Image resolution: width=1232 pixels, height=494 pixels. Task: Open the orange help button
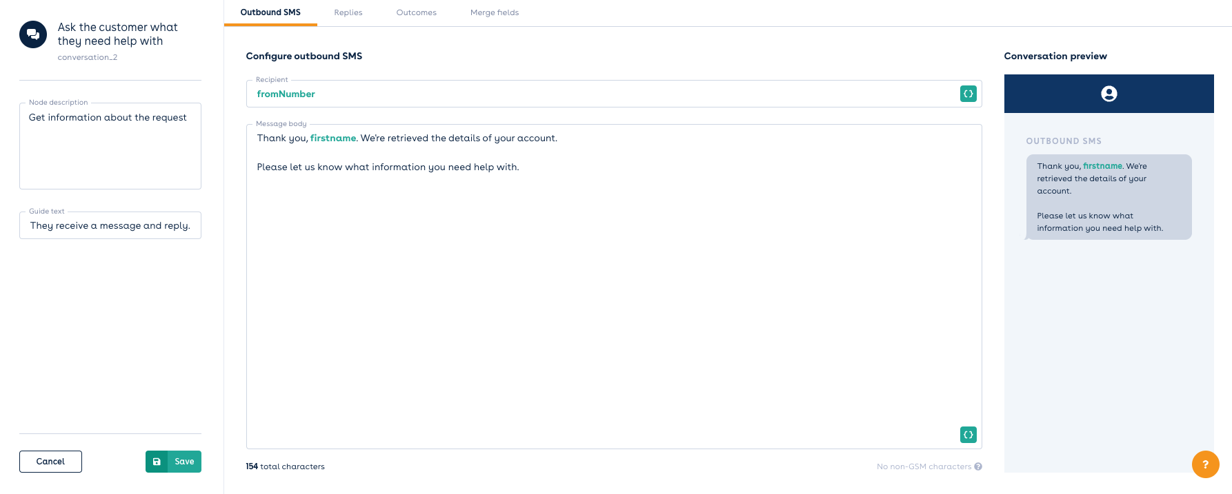(x=1206, y=464)
